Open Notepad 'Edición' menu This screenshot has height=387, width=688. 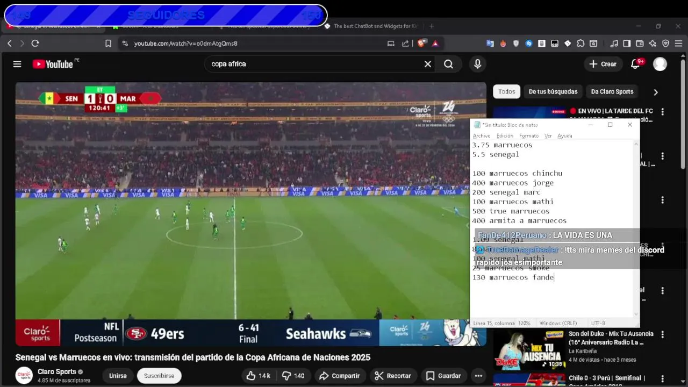pos(505,136)
